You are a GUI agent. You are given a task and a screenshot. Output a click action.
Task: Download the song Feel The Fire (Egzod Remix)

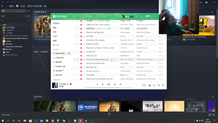(84, 60)
